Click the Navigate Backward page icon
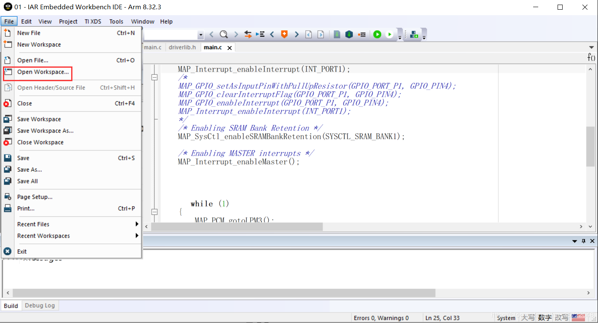 [x=309, y=34]
